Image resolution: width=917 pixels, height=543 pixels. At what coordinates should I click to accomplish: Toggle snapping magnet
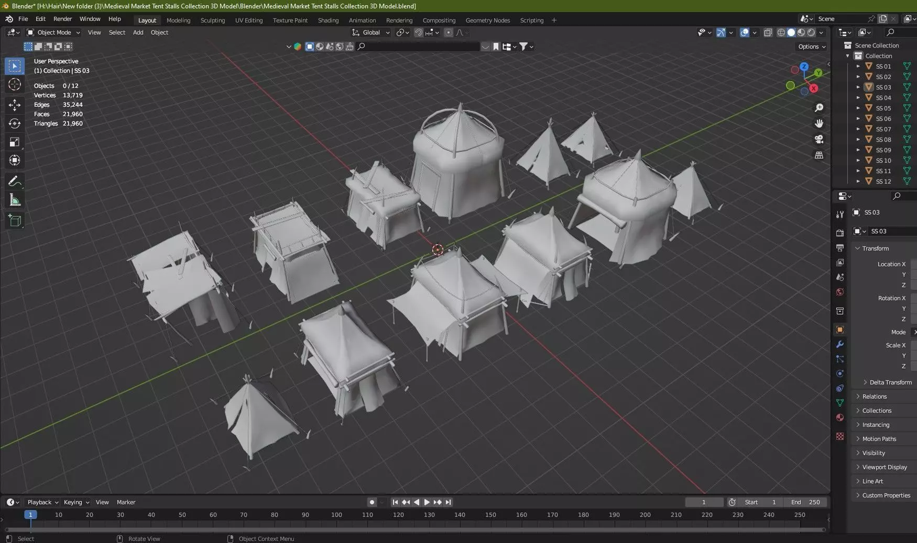coord(418,32)
